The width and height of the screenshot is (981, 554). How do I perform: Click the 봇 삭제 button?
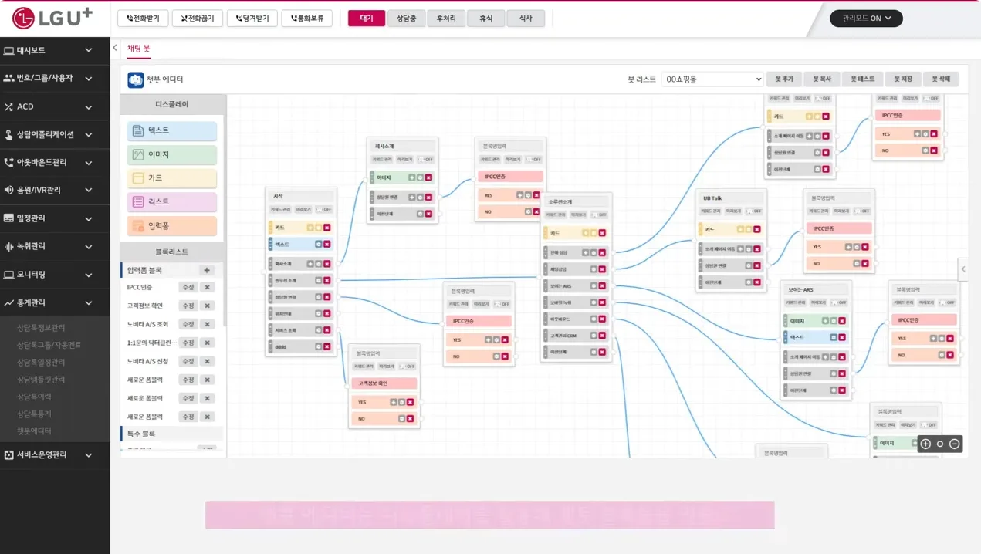[x=942, y=79]
